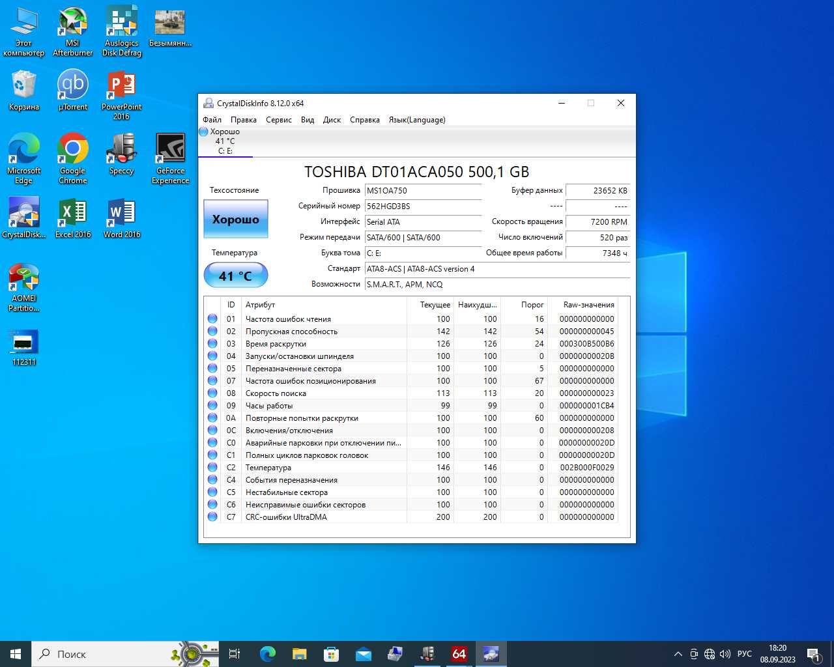Viewport: 834px width, 667px height.
Task: Select row Переназначенные сектора
Action: [411, 369]
